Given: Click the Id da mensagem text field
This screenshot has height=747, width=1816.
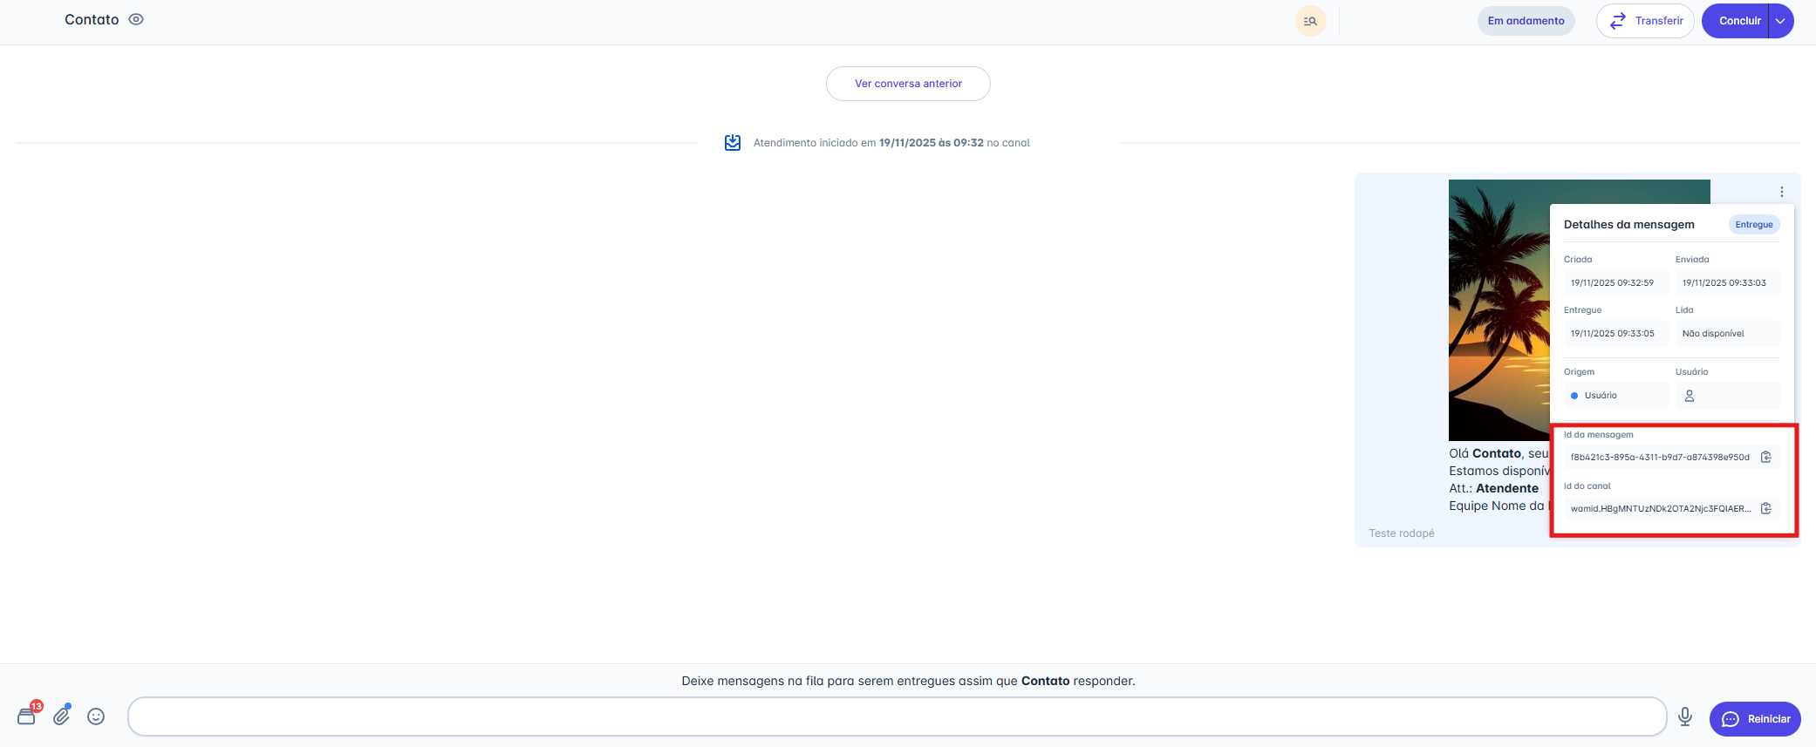Looking at the screenshot, I should (1659, 457).
